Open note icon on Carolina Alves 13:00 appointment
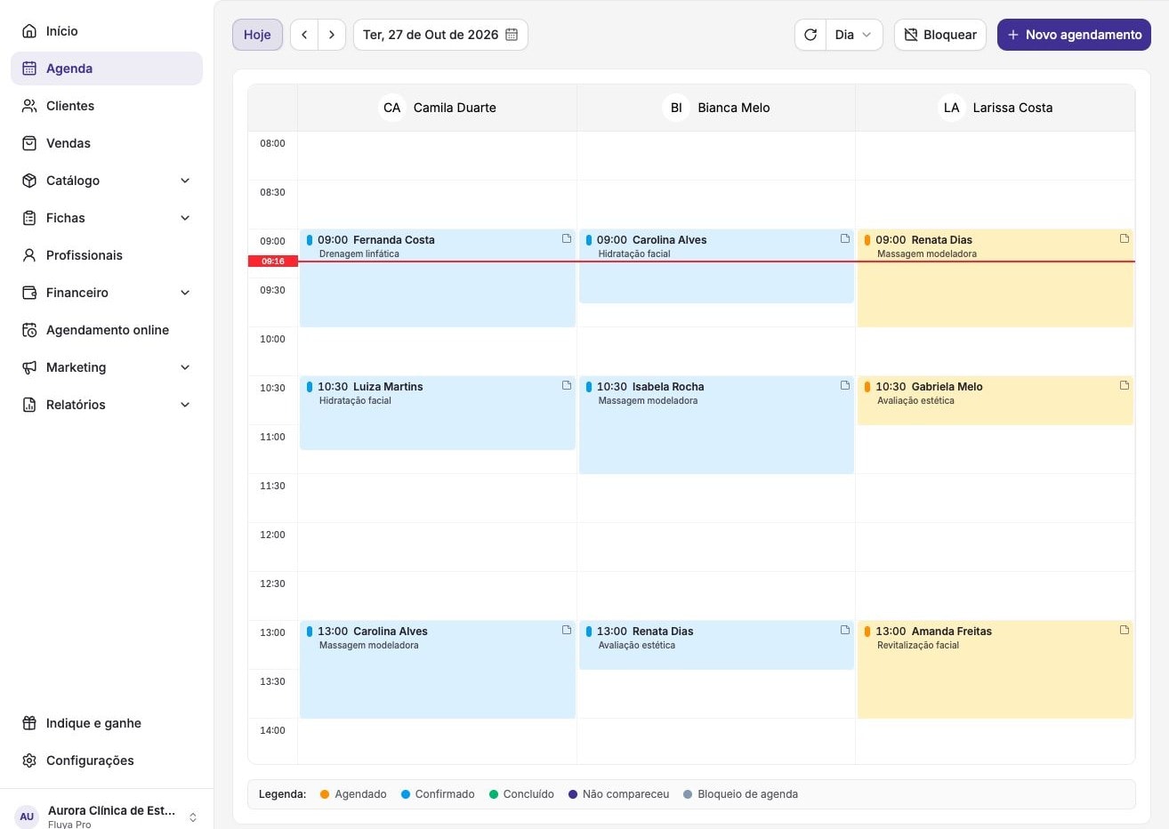1169x829 pixels. (567, 630)
